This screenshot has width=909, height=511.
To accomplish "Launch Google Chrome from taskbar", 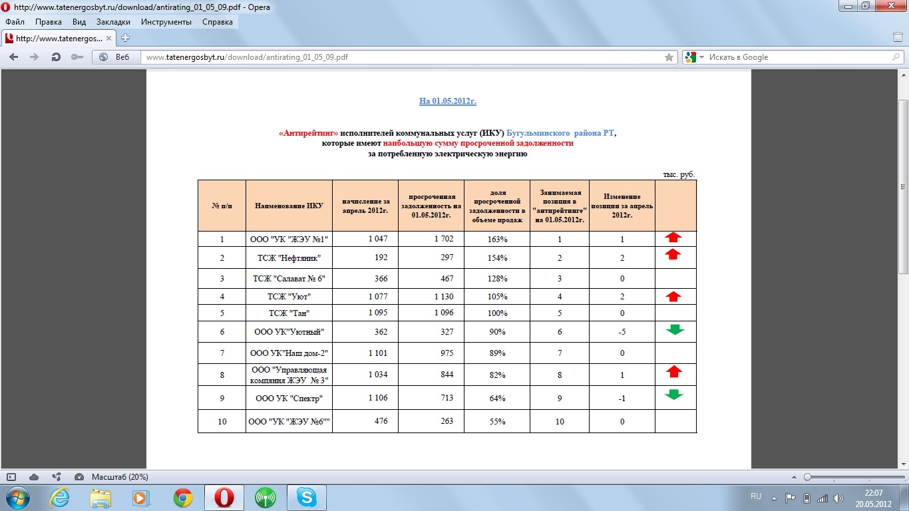I will pos(183,497).
